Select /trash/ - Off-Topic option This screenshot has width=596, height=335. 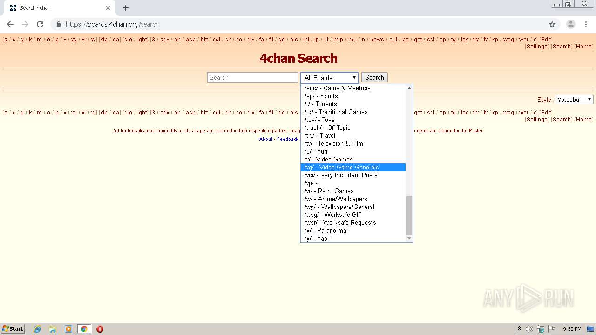click(x=353, y=127)
